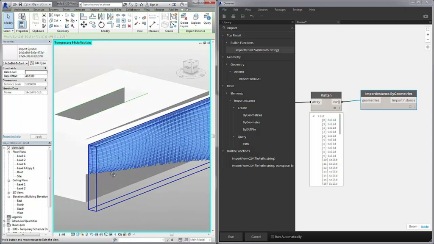Collapse the Dynamo Library panel arrow
The image size is (434, 244).
pos(292,22)
